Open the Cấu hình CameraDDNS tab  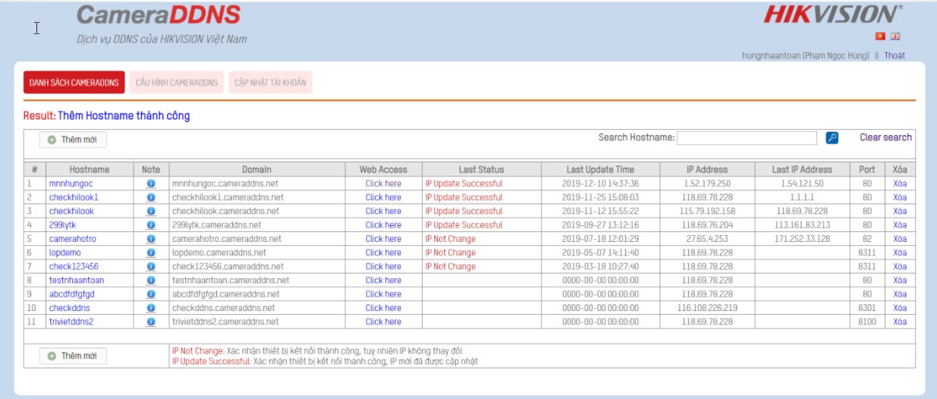coord(177,83)
